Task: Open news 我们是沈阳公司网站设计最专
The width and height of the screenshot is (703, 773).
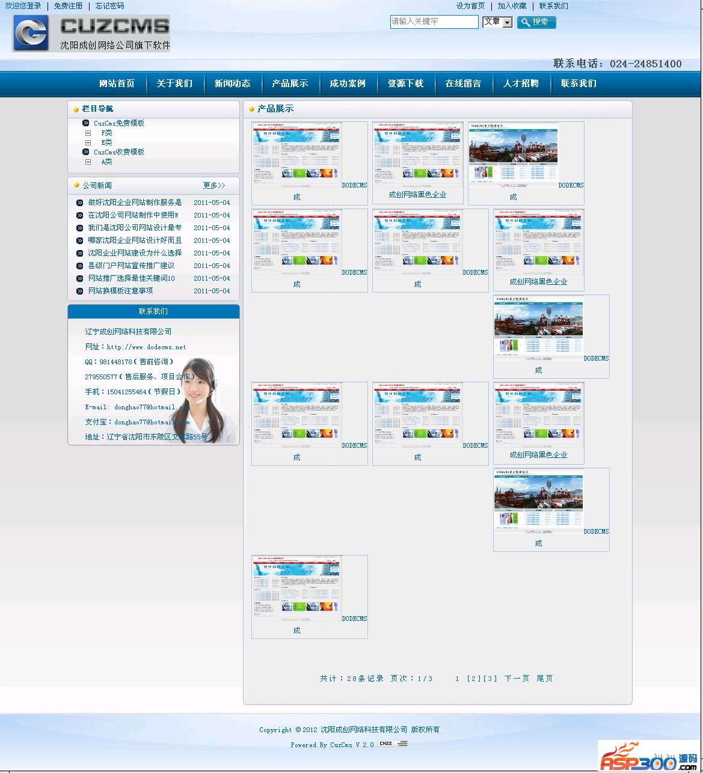Action: tap(135, 228)
